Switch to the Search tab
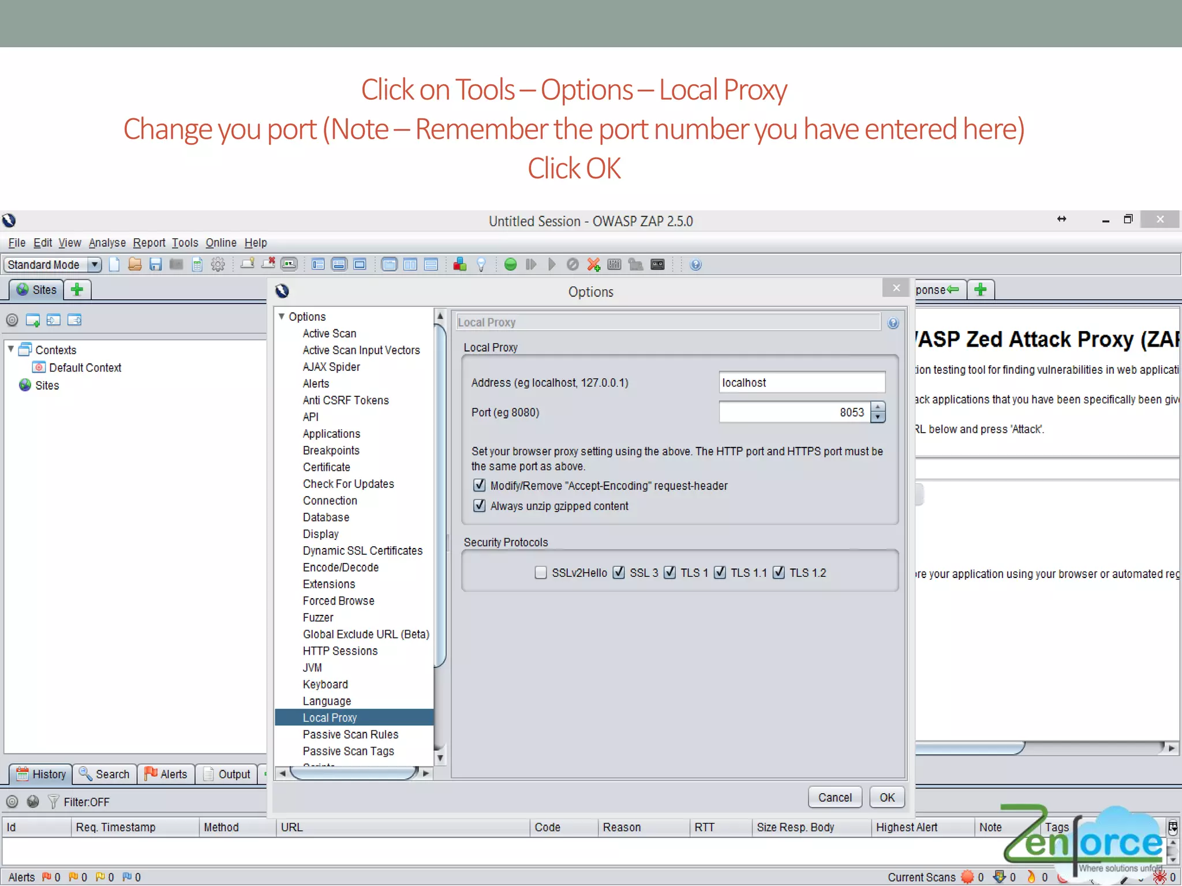This screenshot has width=1182, height=886. pos(104,774)
